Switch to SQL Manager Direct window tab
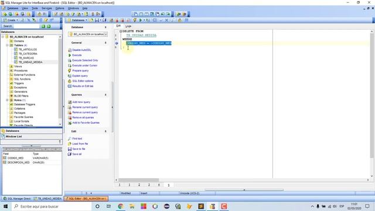The height and width of the screenshot is (211, 375). pos(17,199)
